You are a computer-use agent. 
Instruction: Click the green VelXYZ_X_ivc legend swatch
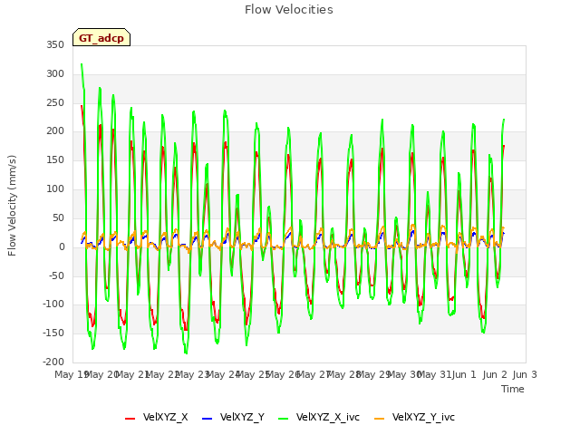coord(284,419)
